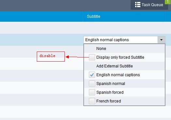Click the Task Queue list icon
The height and width of the screenshot is (120, 171).
tap(138, 5)
